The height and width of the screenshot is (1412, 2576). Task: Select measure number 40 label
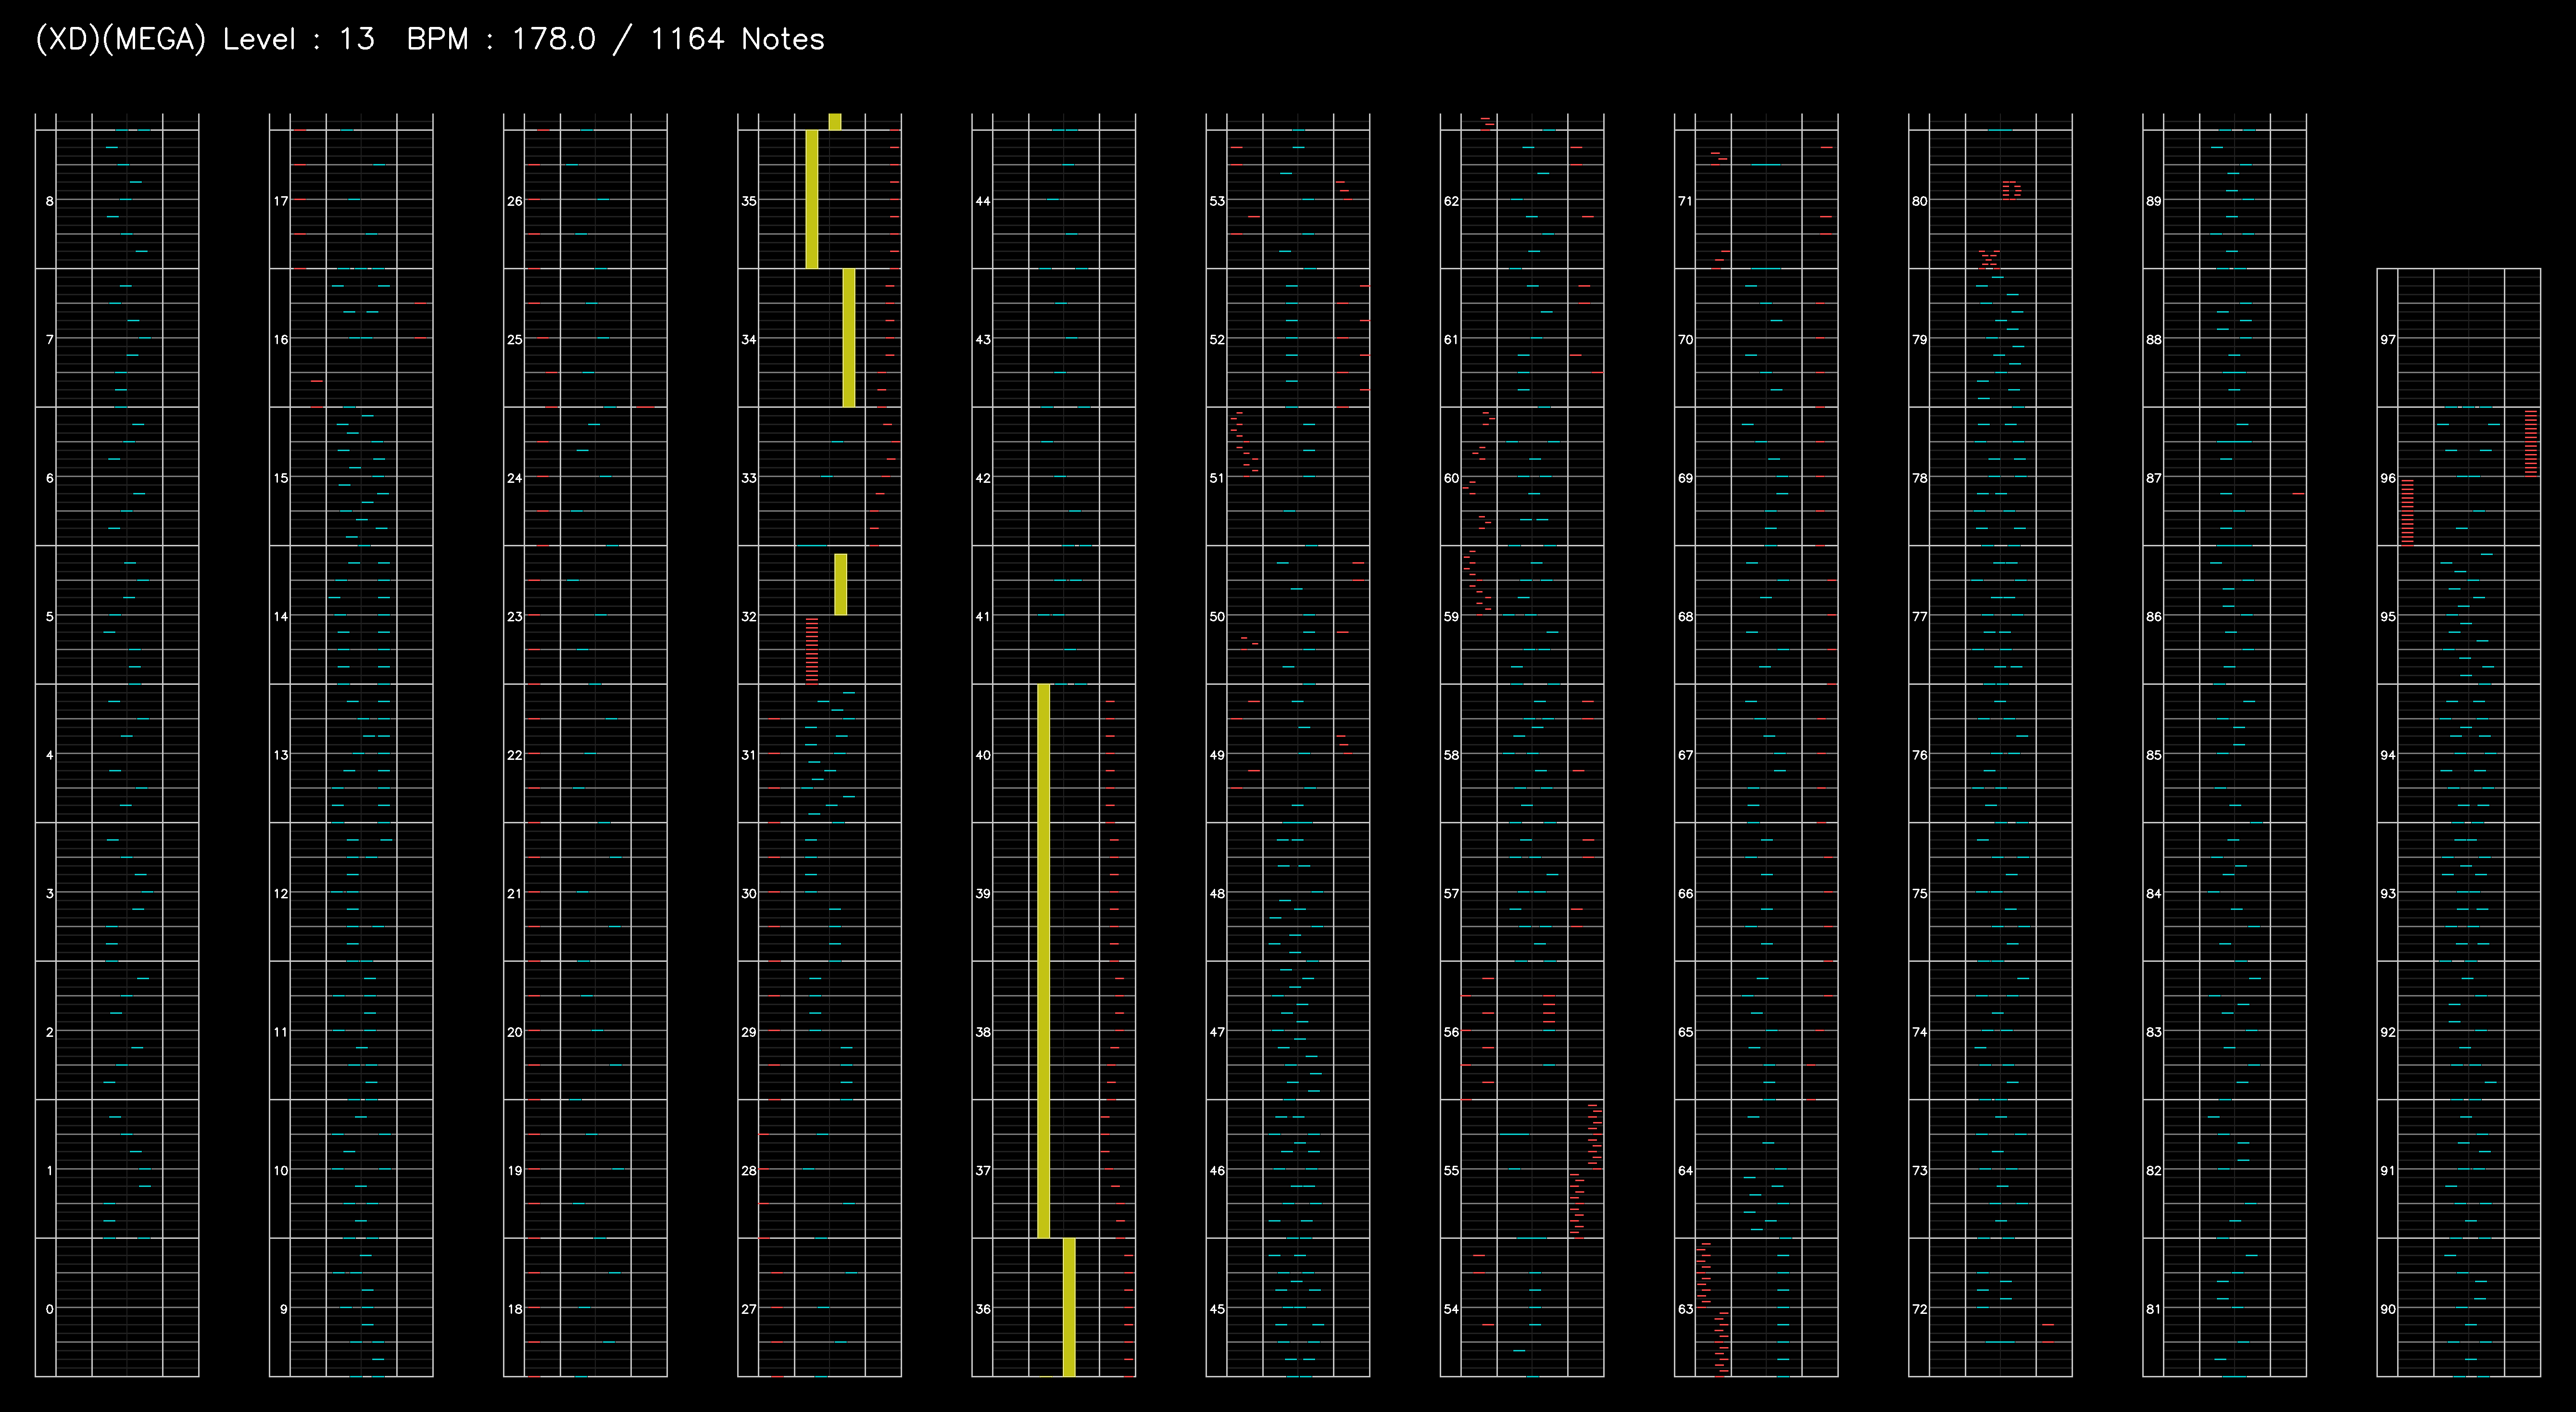(x=983, y=755)
